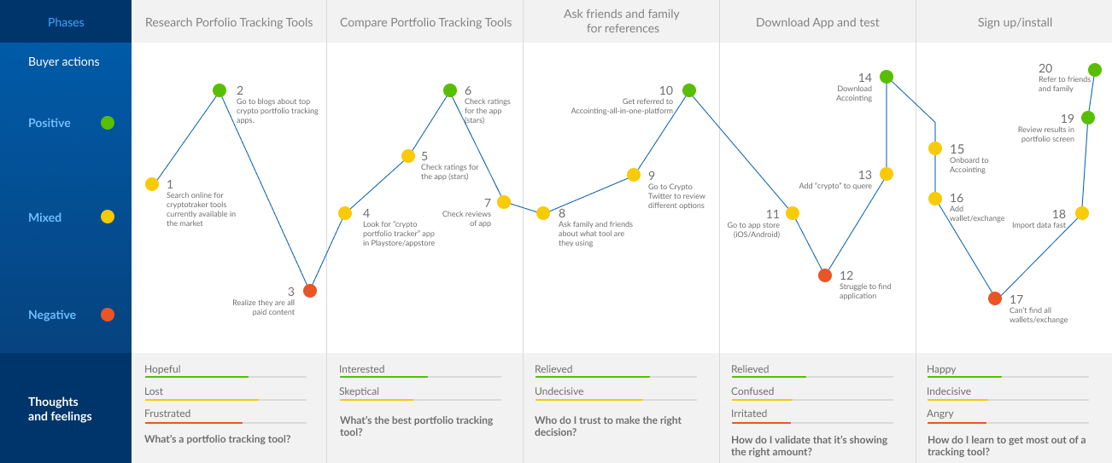Click the red dot at step 17

[994, 298]
